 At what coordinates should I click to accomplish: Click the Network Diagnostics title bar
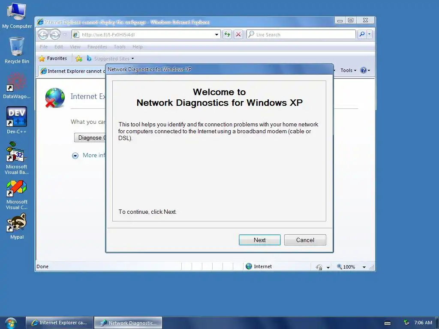[x=219, y=69]
